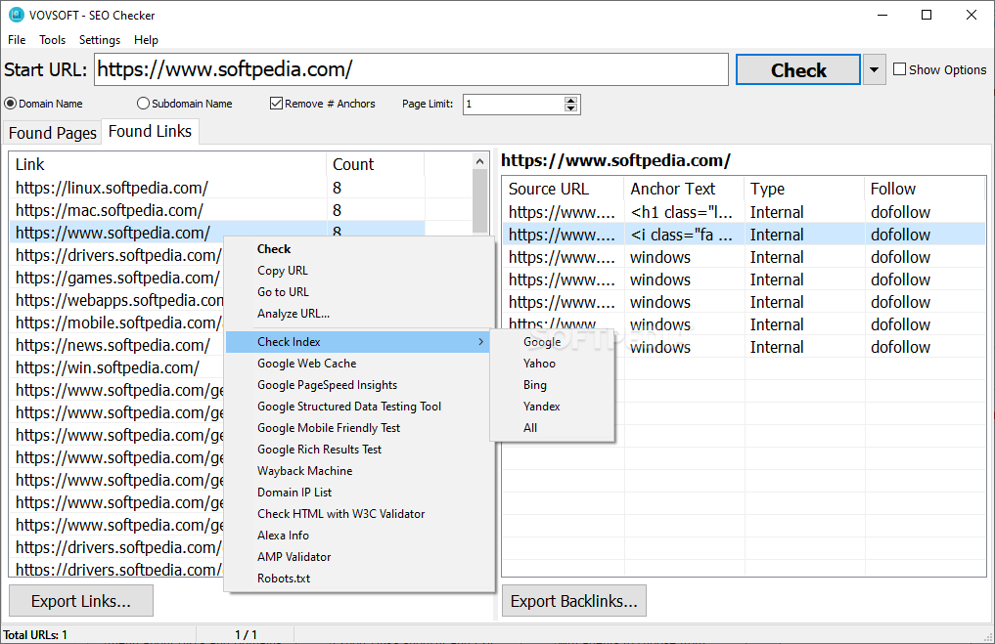Open the Settings menu
The height and width of the screenshot is (644, 995).
click(99, 40)
